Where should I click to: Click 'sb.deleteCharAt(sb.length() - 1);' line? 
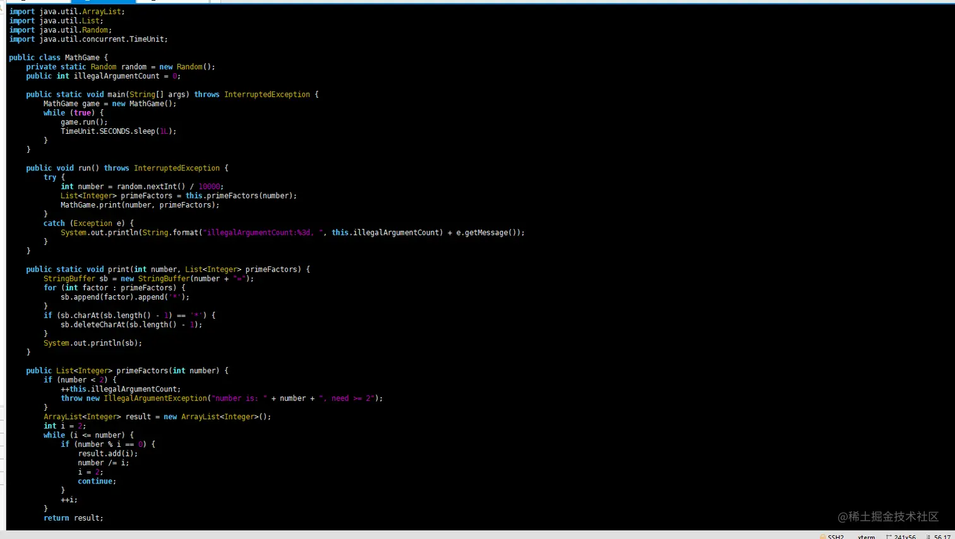(x=131, y=324)
